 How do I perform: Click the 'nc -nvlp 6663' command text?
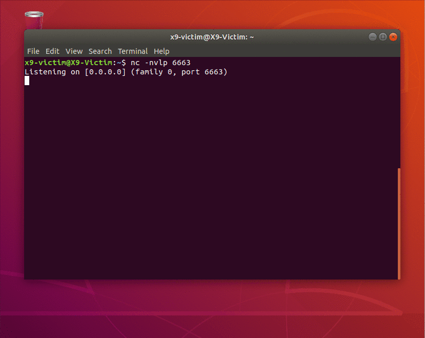tap(160, 63)
